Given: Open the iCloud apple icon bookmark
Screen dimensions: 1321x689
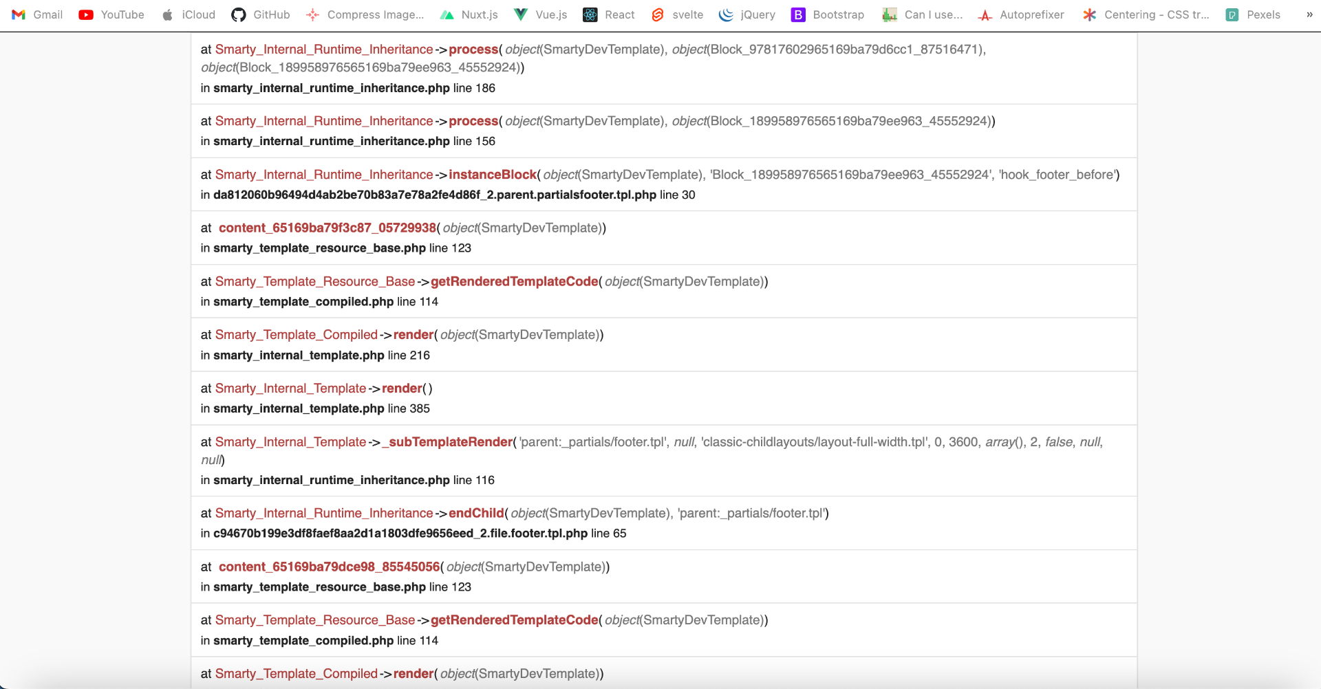Looking at the screenshot, I should (167, 14).
